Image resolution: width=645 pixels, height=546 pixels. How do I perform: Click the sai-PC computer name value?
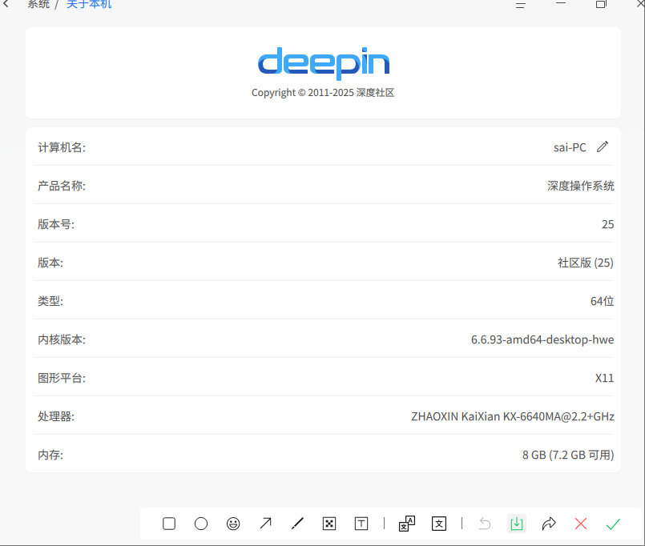(570, 147)
